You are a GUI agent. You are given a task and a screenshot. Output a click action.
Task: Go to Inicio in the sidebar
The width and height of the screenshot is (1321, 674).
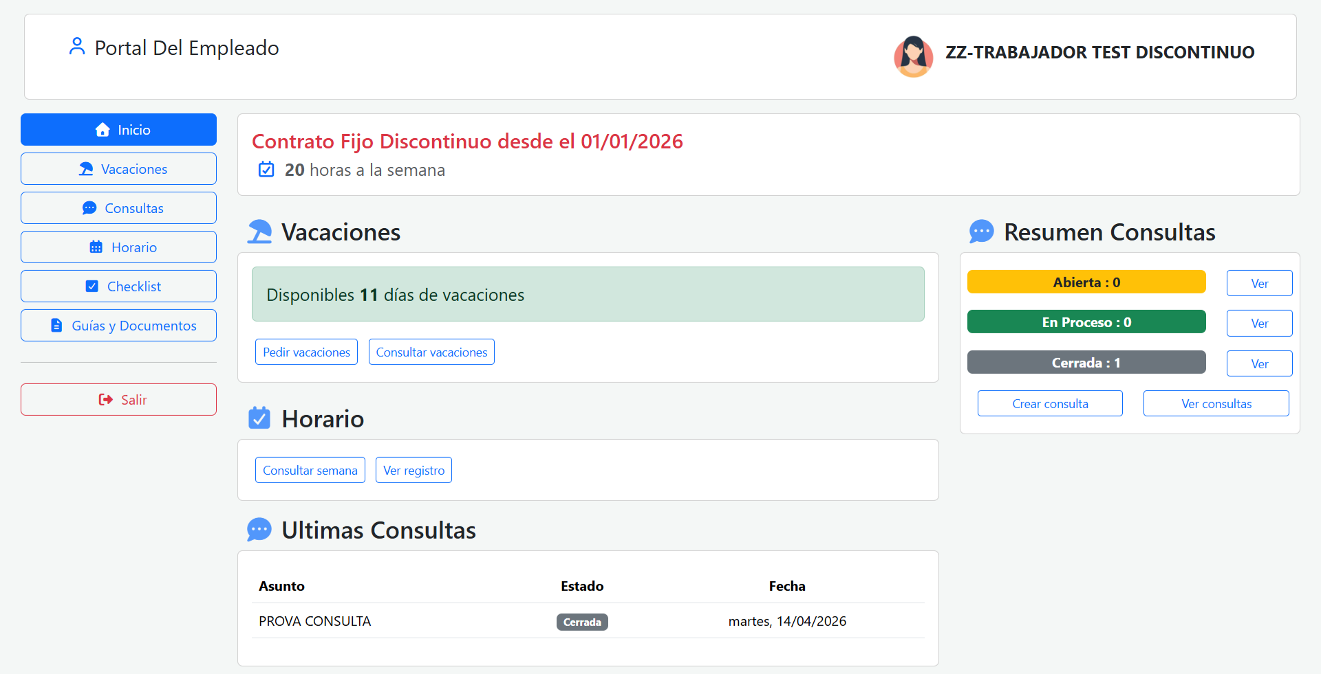point(118,129)
